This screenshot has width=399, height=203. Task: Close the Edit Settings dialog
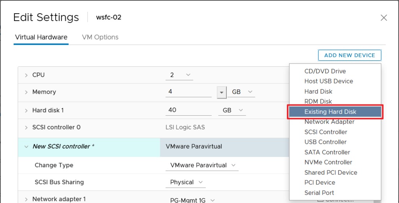384,18
